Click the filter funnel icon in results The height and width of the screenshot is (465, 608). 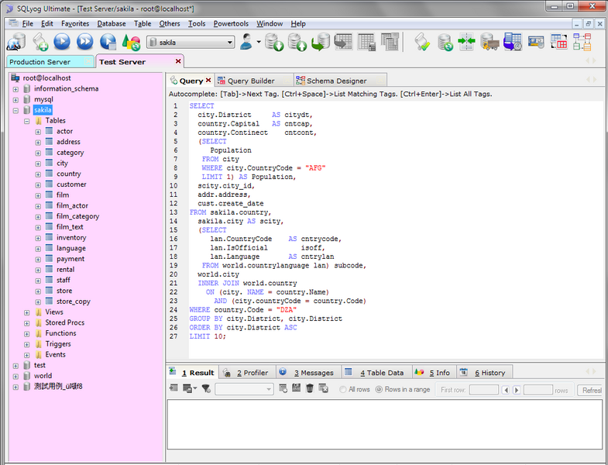206,389
